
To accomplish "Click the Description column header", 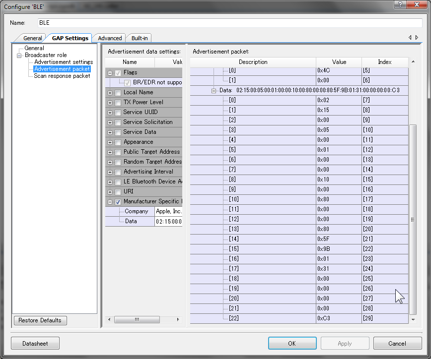I will (x=253, y=62).
